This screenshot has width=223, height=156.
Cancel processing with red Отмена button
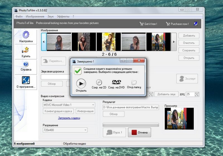(x=139, y=132)
